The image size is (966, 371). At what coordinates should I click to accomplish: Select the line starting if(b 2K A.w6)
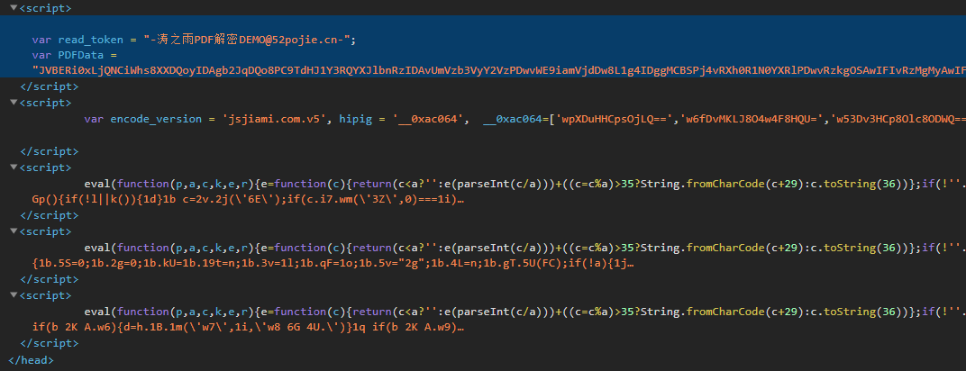tap(248, 327)
